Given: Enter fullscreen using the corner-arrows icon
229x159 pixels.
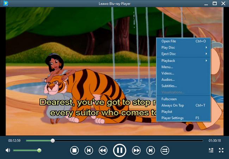Looking at the screenshot, I should tap(221, 150).
